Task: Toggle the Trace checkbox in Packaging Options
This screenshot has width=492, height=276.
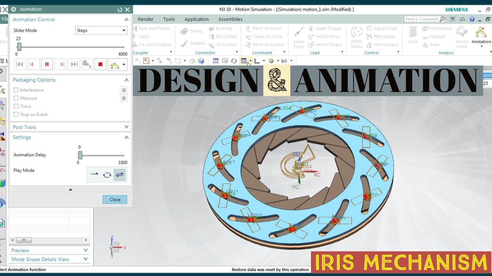Action: [x=16, y=106]
